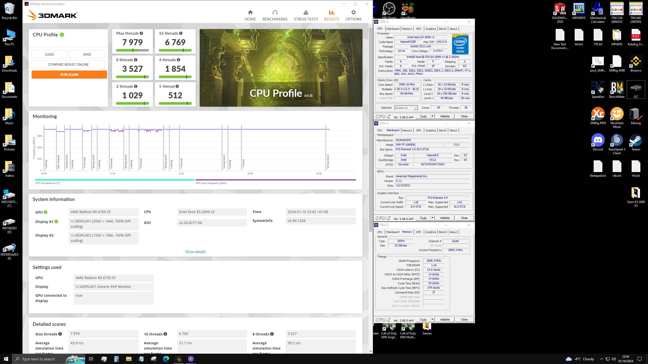This screenshot has width=648, height=364.
Task: Click the info icon next to 1-thread score
Action: [x=177, y=86]
